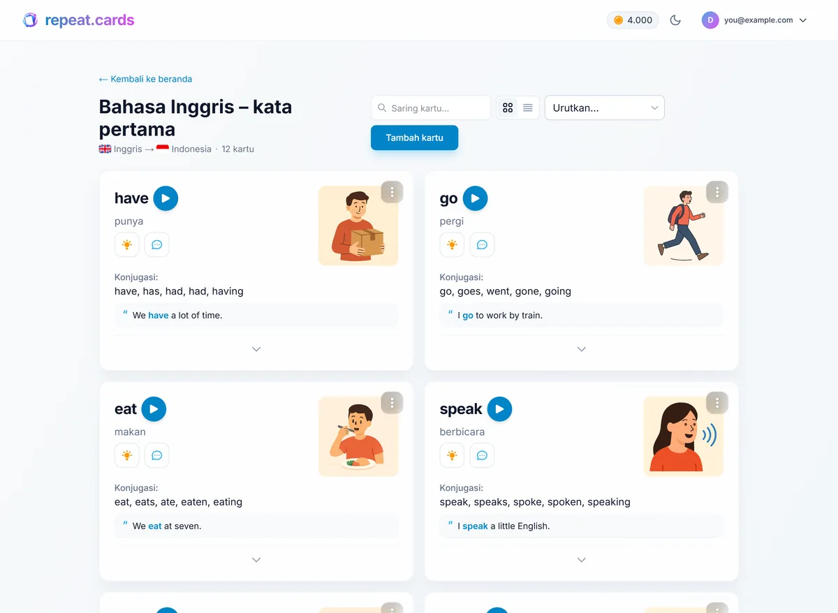This screenshot has height=613, width=838.
Task: Play pronunciation of "have"
Action: [x=166, y=198]
